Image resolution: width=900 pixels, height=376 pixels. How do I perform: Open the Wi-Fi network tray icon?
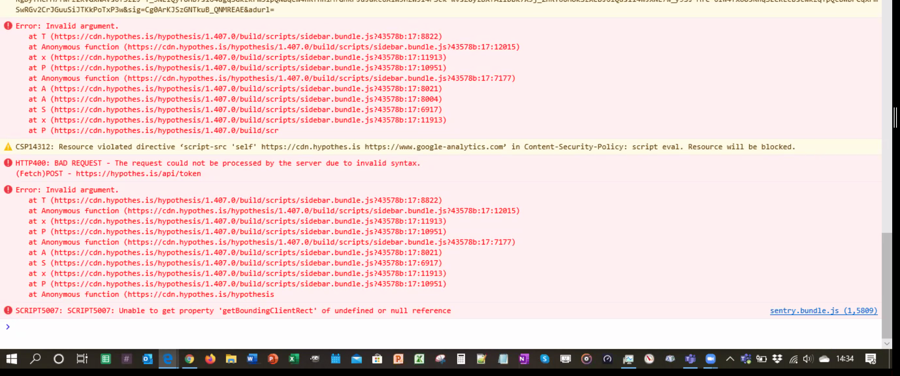(793, 359)
